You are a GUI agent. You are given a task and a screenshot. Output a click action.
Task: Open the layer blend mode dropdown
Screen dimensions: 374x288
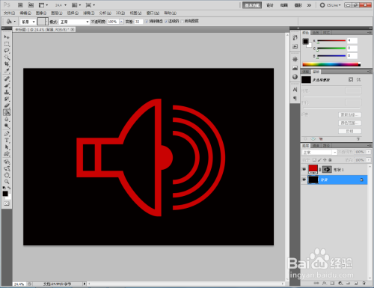click(319, 152)
